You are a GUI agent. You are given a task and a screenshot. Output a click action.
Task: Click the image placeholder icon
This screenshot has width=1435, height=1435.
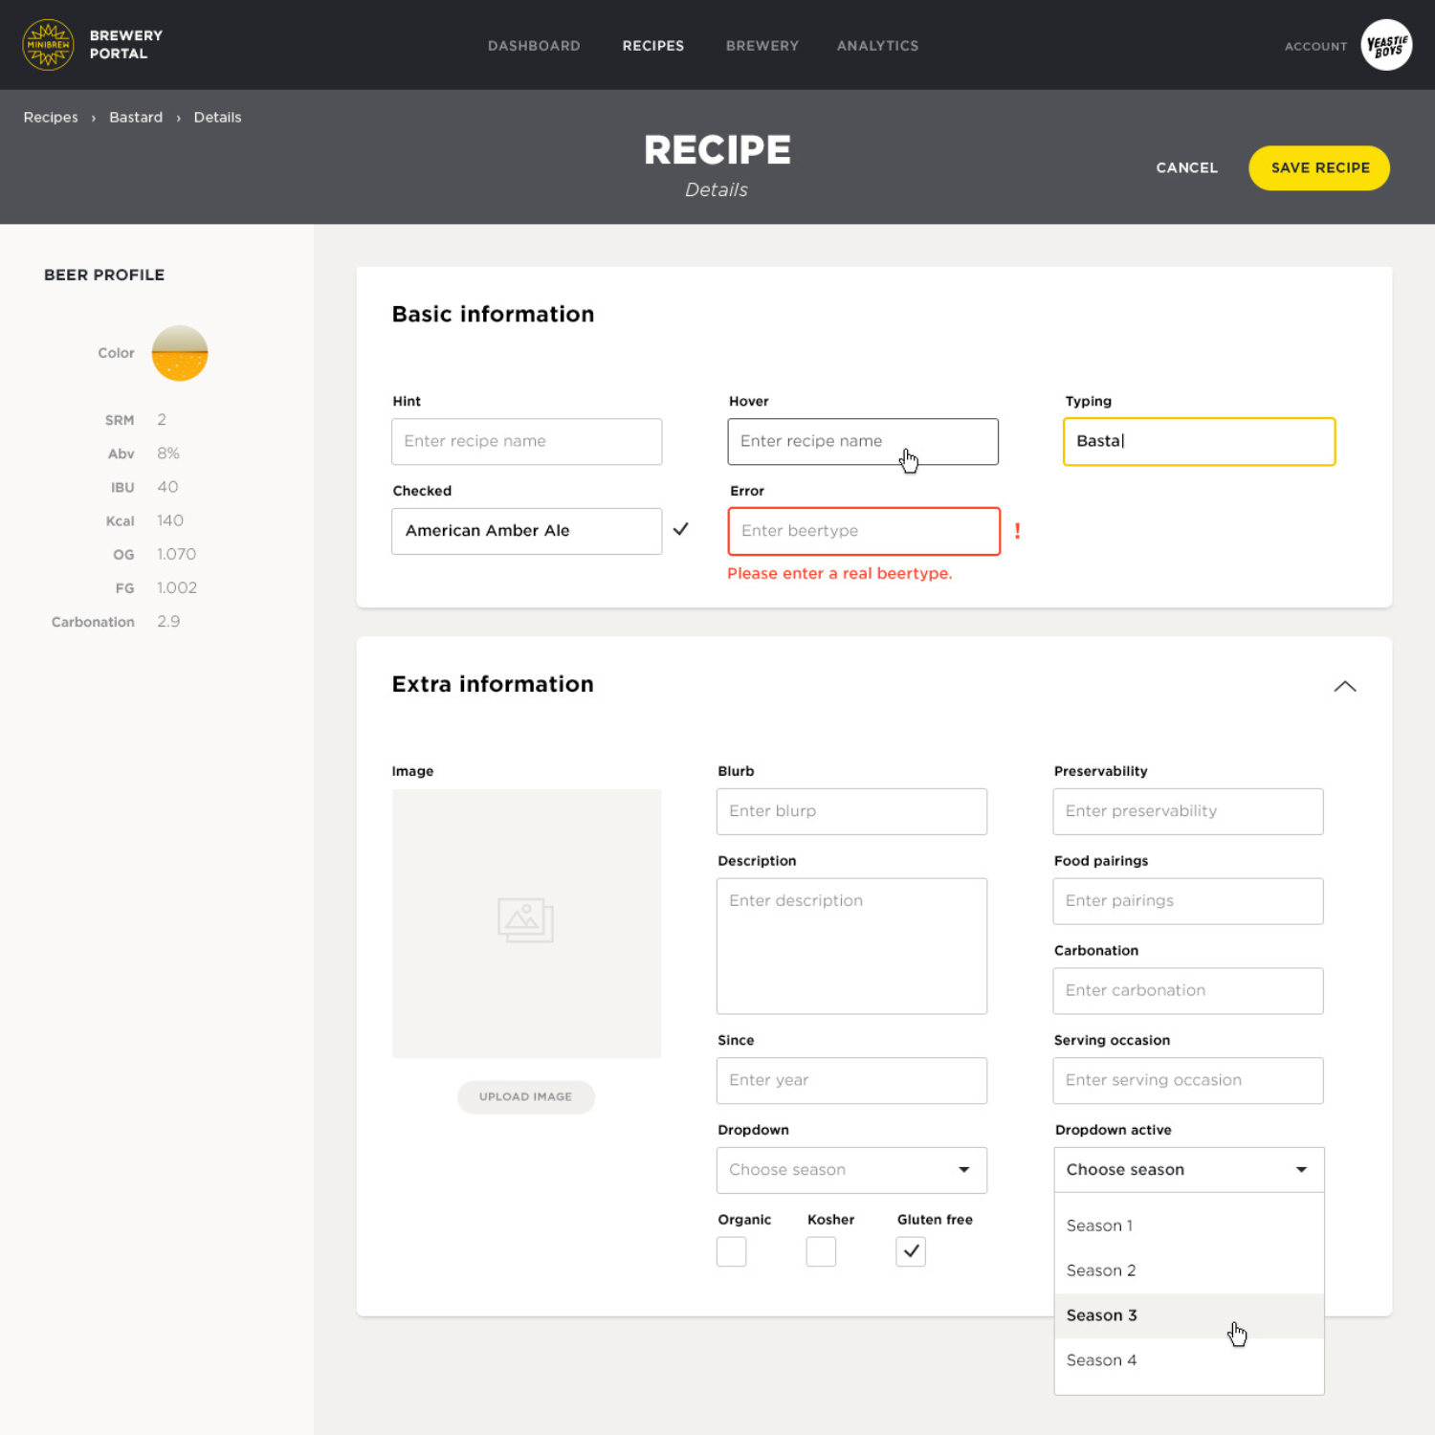coord(525,920)
